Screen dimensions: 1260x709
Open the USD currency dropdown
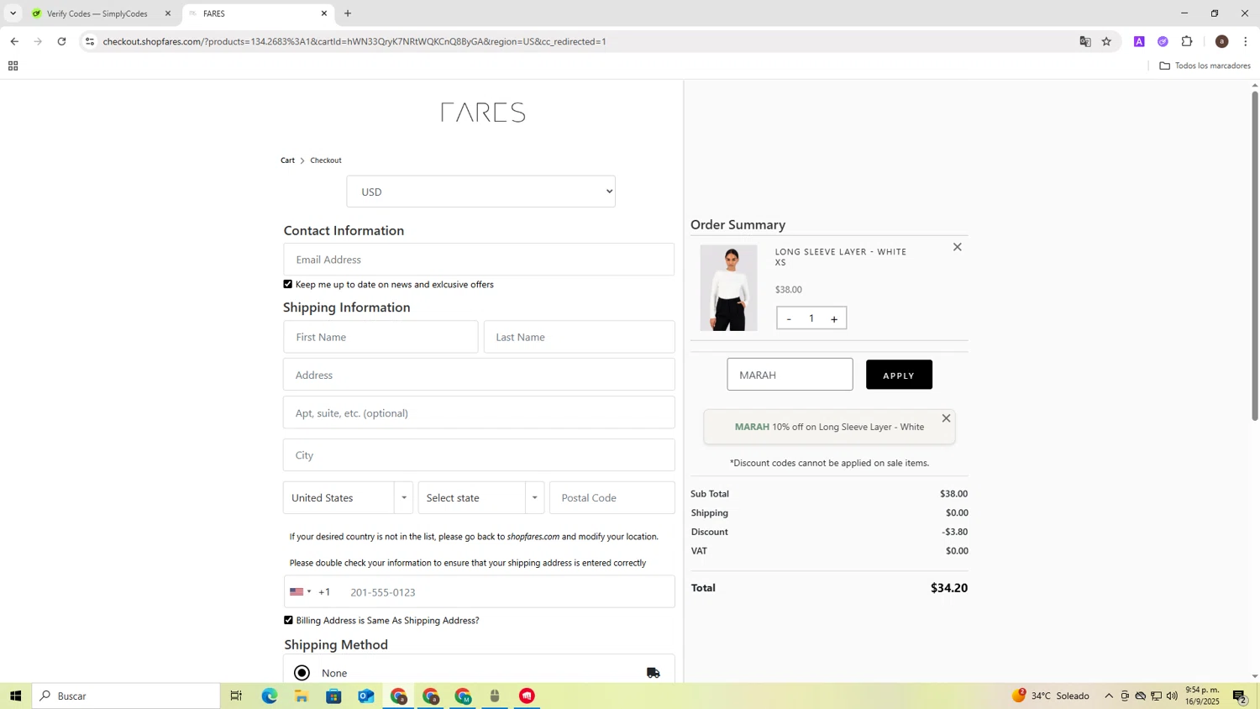pos(480,192)
